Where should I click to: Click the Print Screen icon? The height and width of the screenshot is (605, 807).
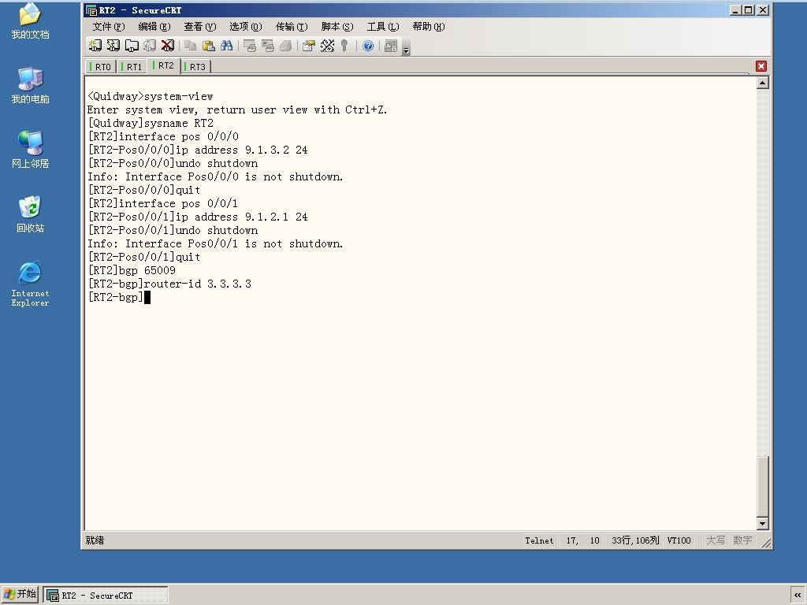pos(250,46)
